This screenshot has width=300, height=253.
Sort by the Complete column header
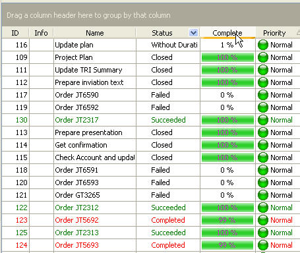click(x=227, y=33)
